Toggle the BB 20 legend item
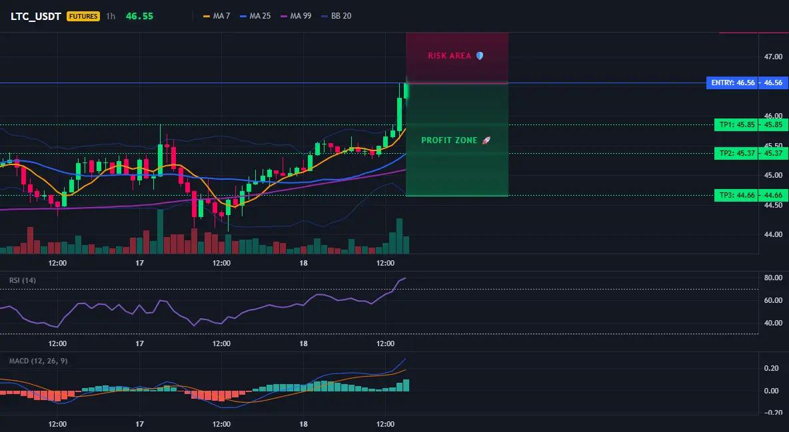The height and width of the screenshot is (432, 789). (x=336, y=16)
